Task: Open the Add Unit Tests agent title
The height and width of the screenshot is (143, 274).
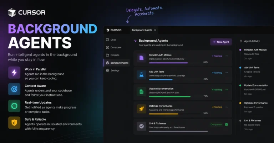Action: click(x=156, y=71)
